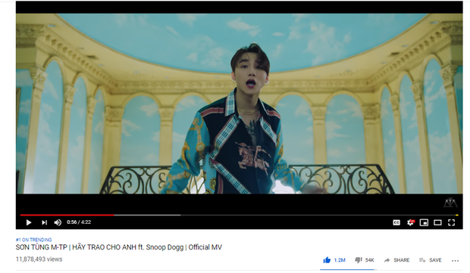Open the three-dot more actions menu
Image resolution: width=470 pixels, height=273 pixels.
tap(455, 261)
